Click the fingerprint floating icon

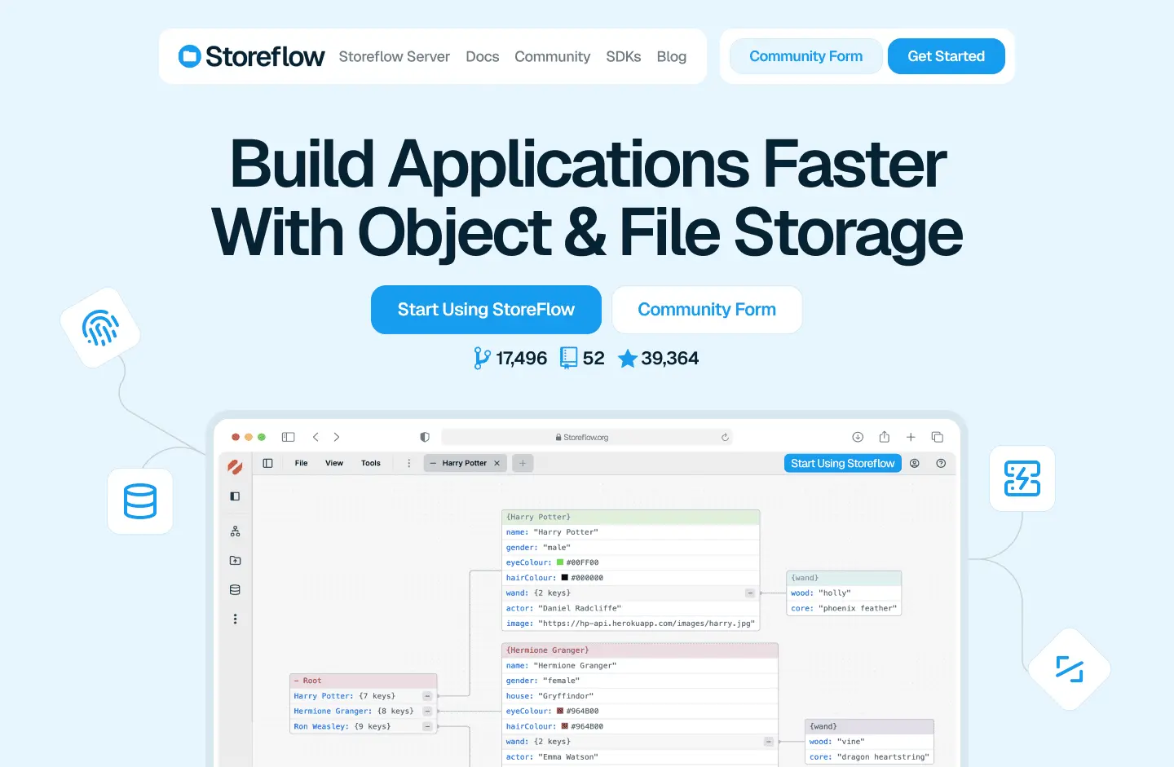coord(100,328)
